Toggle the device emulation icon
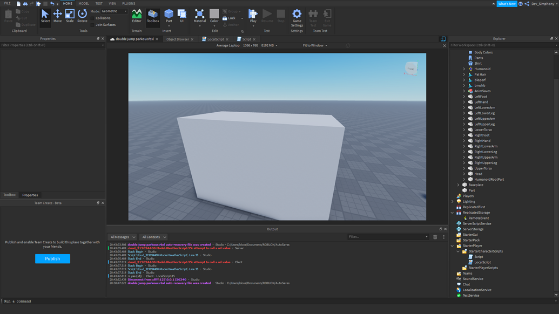The image size is (559, 314). coord(443,39)
